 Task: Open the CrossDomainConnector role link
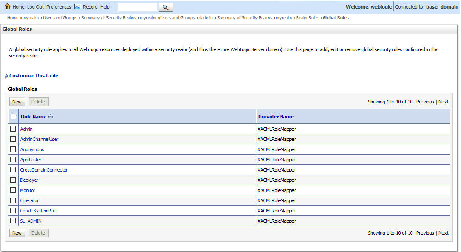click(44, 170)
